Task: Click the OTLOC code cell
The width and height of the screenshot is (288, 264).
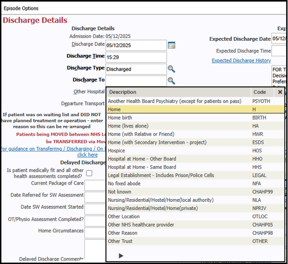Action: (x=260, y=217)
